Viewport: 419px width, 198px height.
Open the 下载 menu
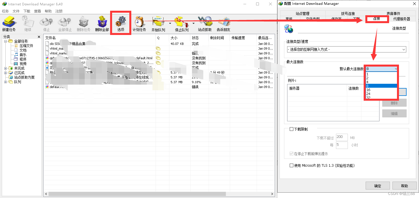pyautogui.click(x=27, y=11)
